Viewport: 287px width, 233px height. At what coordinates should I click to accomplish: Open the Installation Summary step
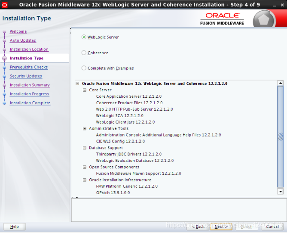coord(30,85)
